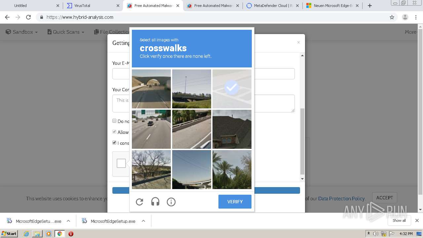
Task: Open first MicrosoftEdgeSetu....exe download
Action: (35, 221)
